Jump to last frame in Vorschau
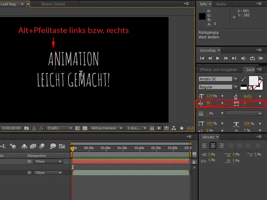 click(x=234, y=58)
